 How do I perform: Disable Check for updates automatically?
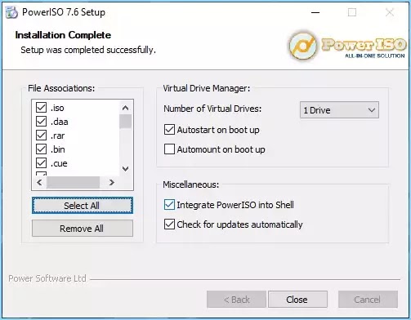(169, 224)
